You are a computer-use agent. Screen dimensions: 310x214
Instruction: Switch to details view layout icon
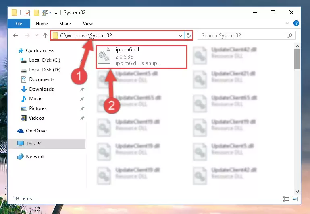point(286,199)
